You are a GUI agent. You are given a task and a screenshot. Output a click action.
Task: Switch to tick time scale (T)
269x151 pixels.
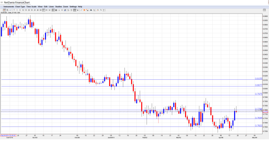14,10
